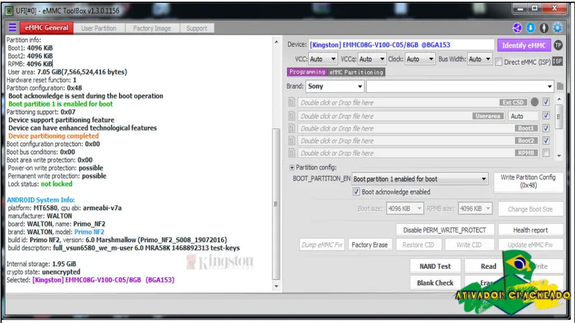Screen dimensions: 575x323
Task: Open the empty model dropdown beside Brand
Action: coord(460,86)
